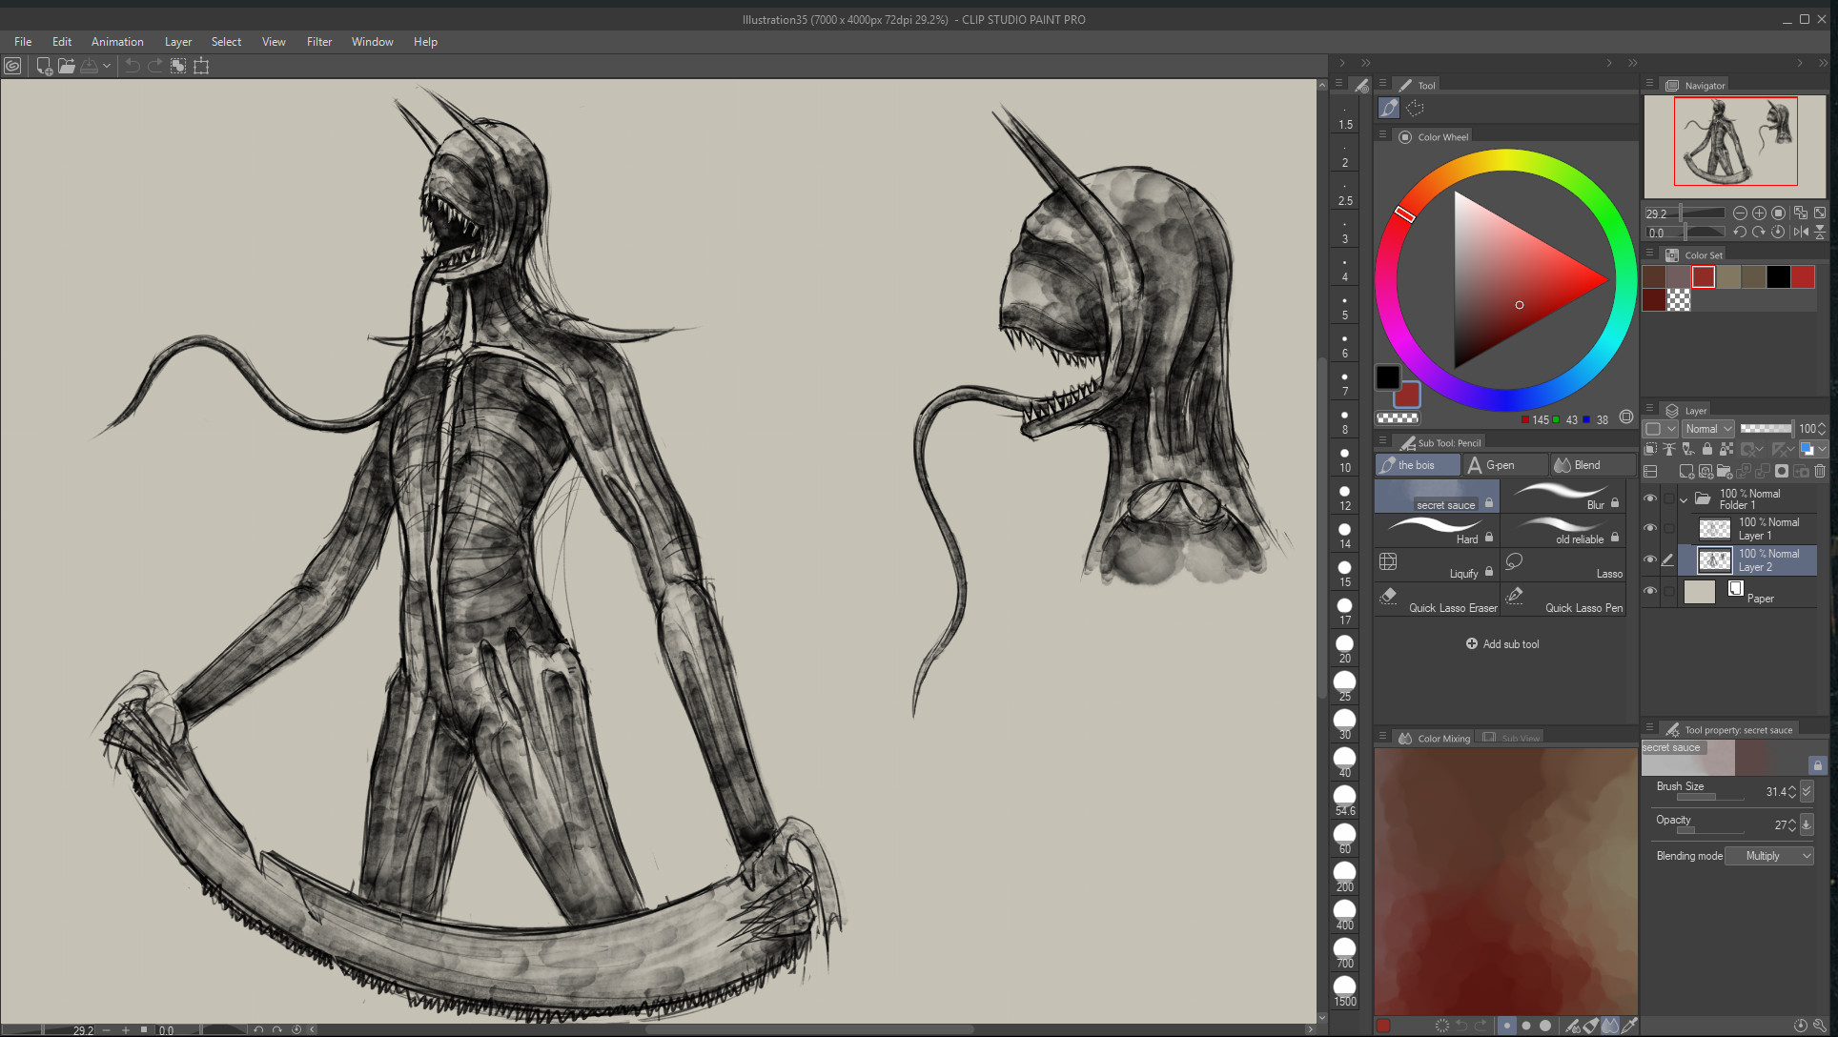1838x1037 pixels.
Task: Open the Color Wheel palette menu
Action: 1382,136
